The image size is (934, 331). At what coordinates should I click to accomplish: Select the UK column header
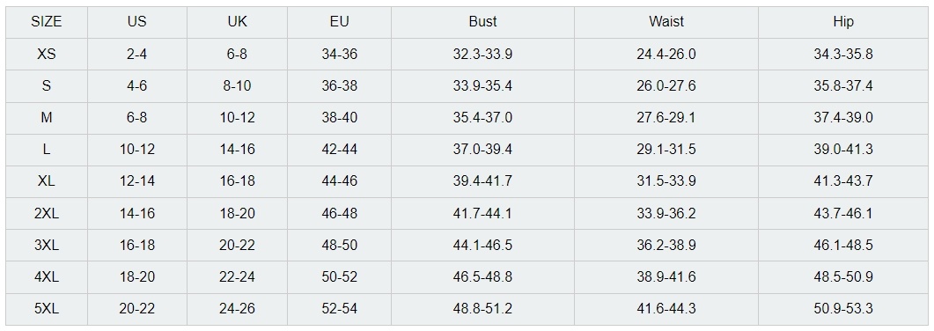(x=237, y=22)
